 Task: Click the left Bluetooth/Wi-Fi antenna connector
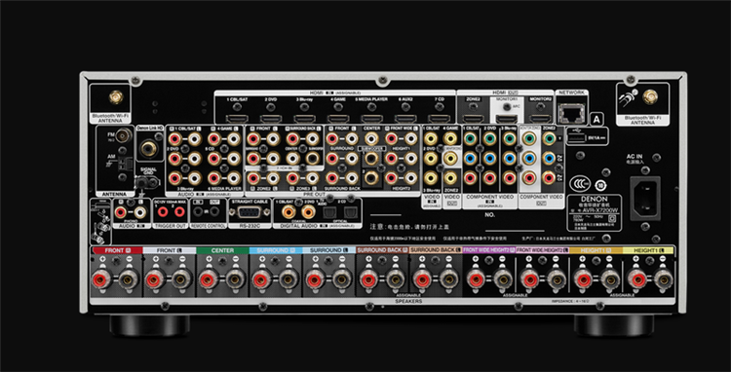click(116, 96)
